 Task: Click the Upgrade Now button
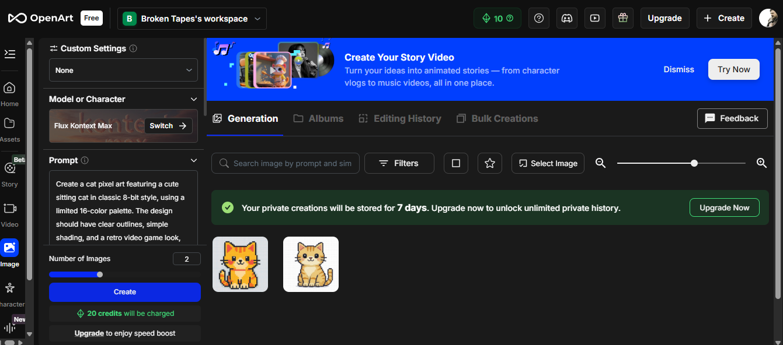pos(725,207)
